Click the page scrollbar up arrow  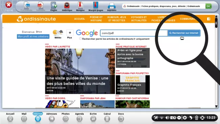coord(216,17)
